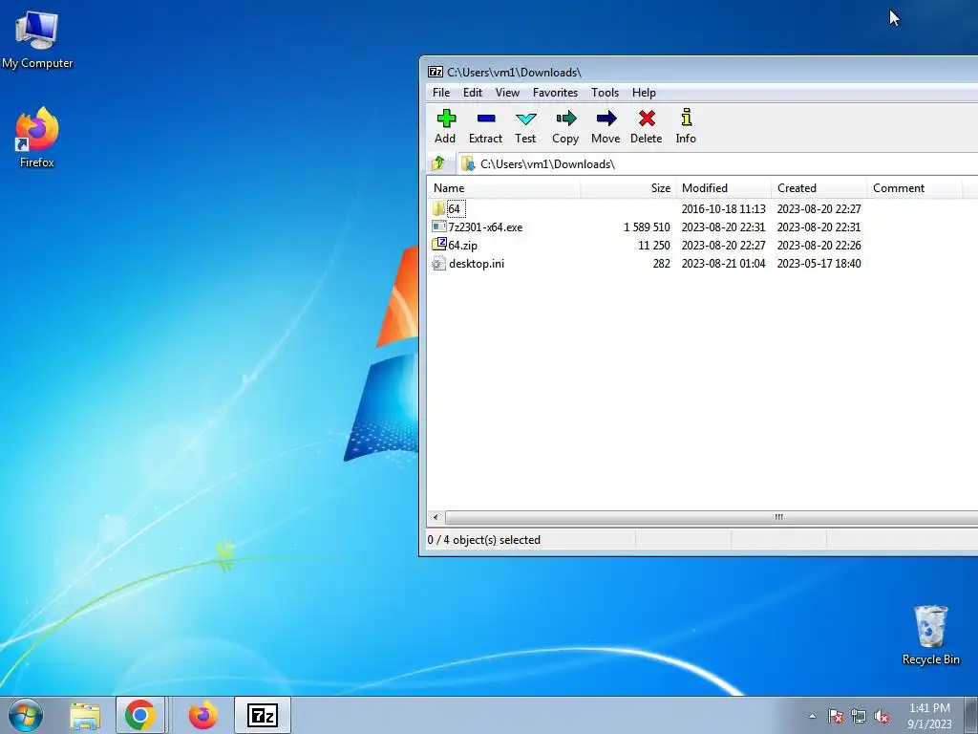Open the Tools menu
Viewport: 978px width, 734px height.
click(x=605, y=93)
